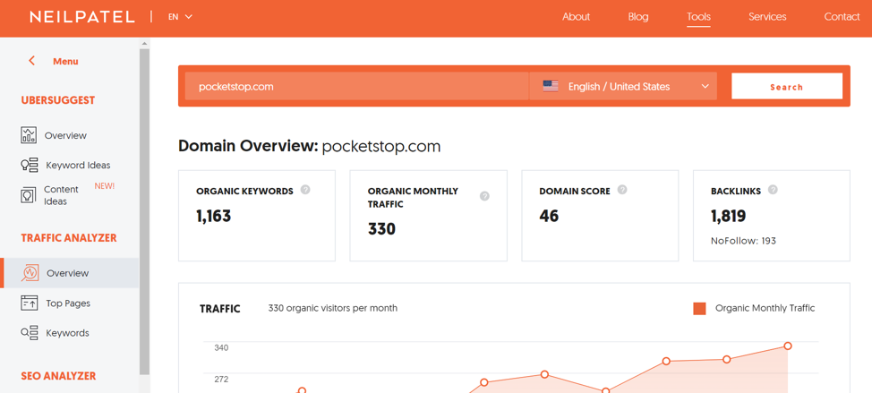Click help icon next to Backlinks
Viewport: 872px width, 393px height.
point(773,190)
